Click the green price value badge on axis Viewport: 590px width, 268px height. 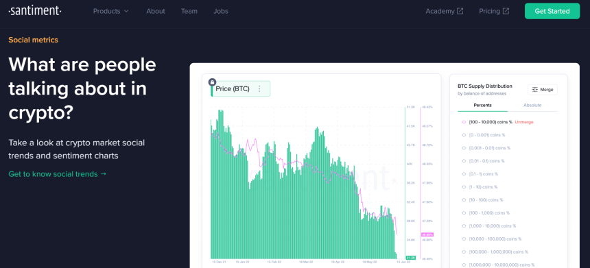[411, 258]
